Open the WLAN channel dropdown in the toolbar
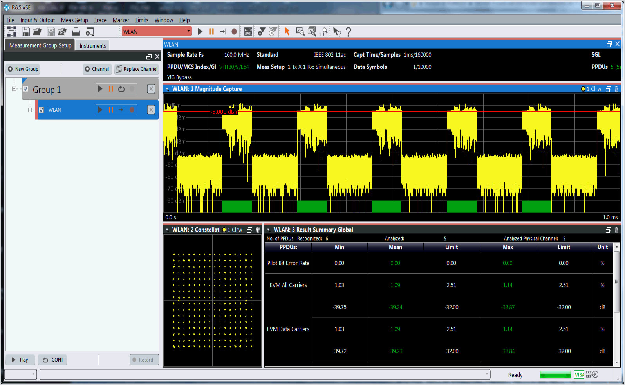625x385 pixels. [188, 31]
